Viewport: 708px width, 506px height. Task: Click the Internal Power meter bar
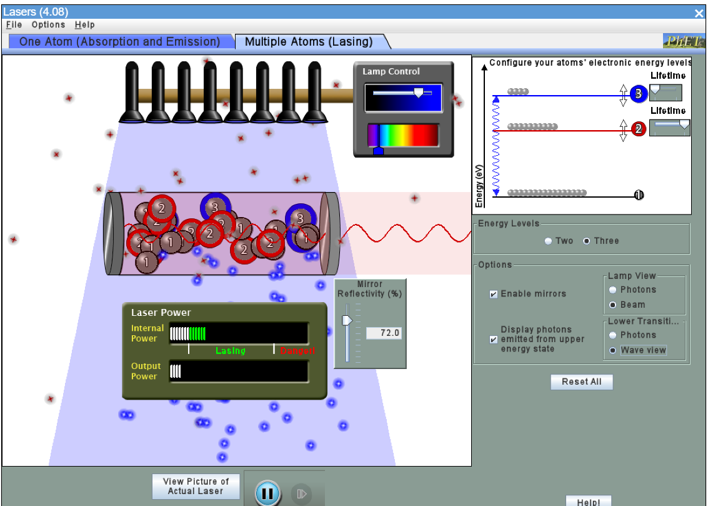click(239, 334)
